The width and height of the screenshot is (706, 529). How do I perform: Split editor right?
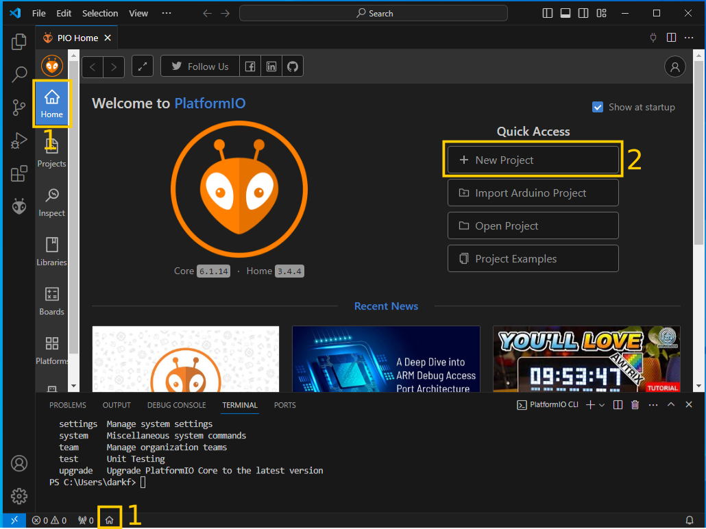pyautogui.click(x=671, y=38)
